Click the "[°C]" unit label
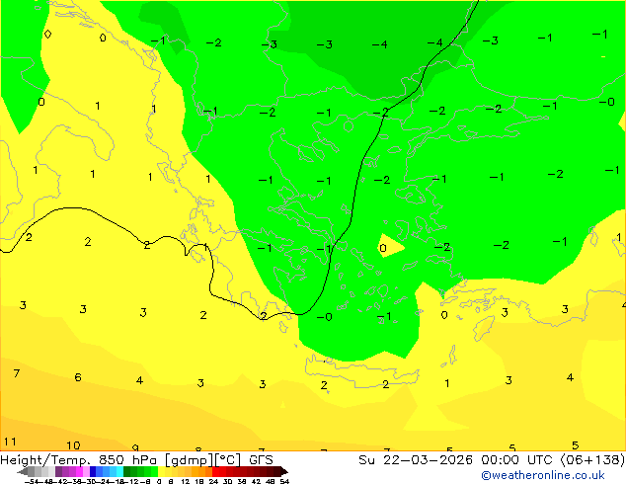Image resolution: width=626 pixels, height=484 pixels. (228, 460)
